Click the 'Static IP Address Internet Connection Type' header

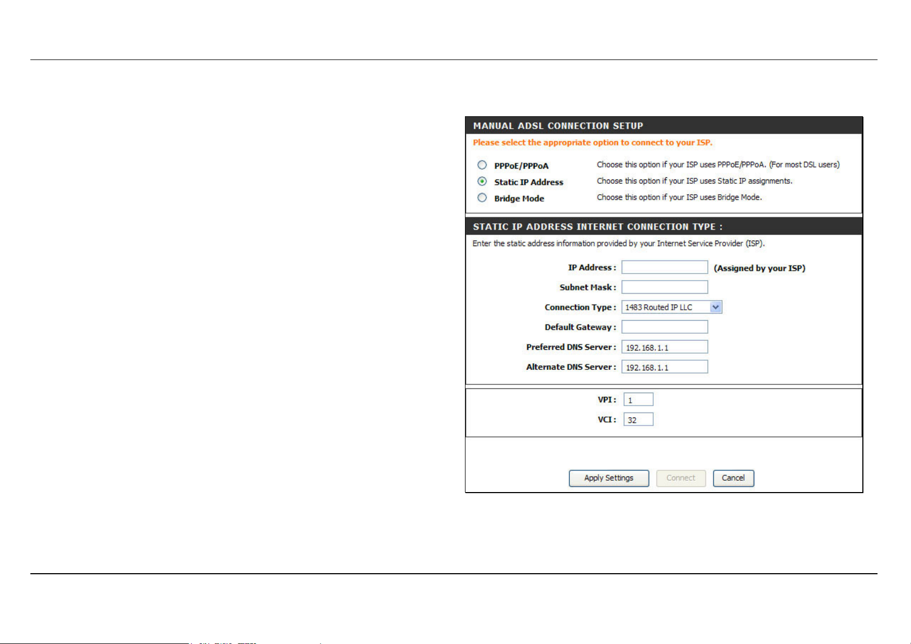point(597,227)
